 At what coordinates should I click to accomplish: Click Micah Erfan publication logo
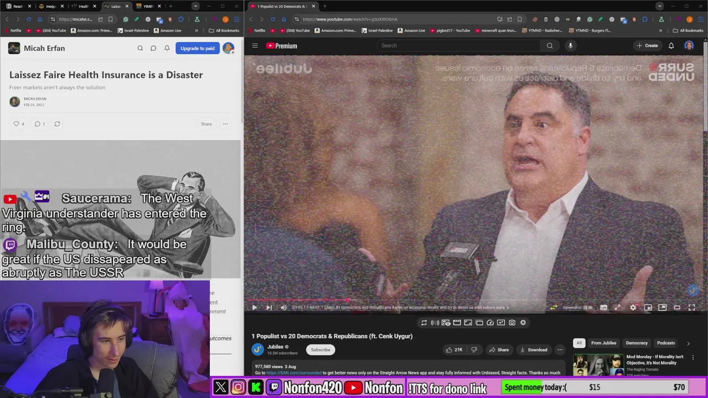(x=14, y=48)
